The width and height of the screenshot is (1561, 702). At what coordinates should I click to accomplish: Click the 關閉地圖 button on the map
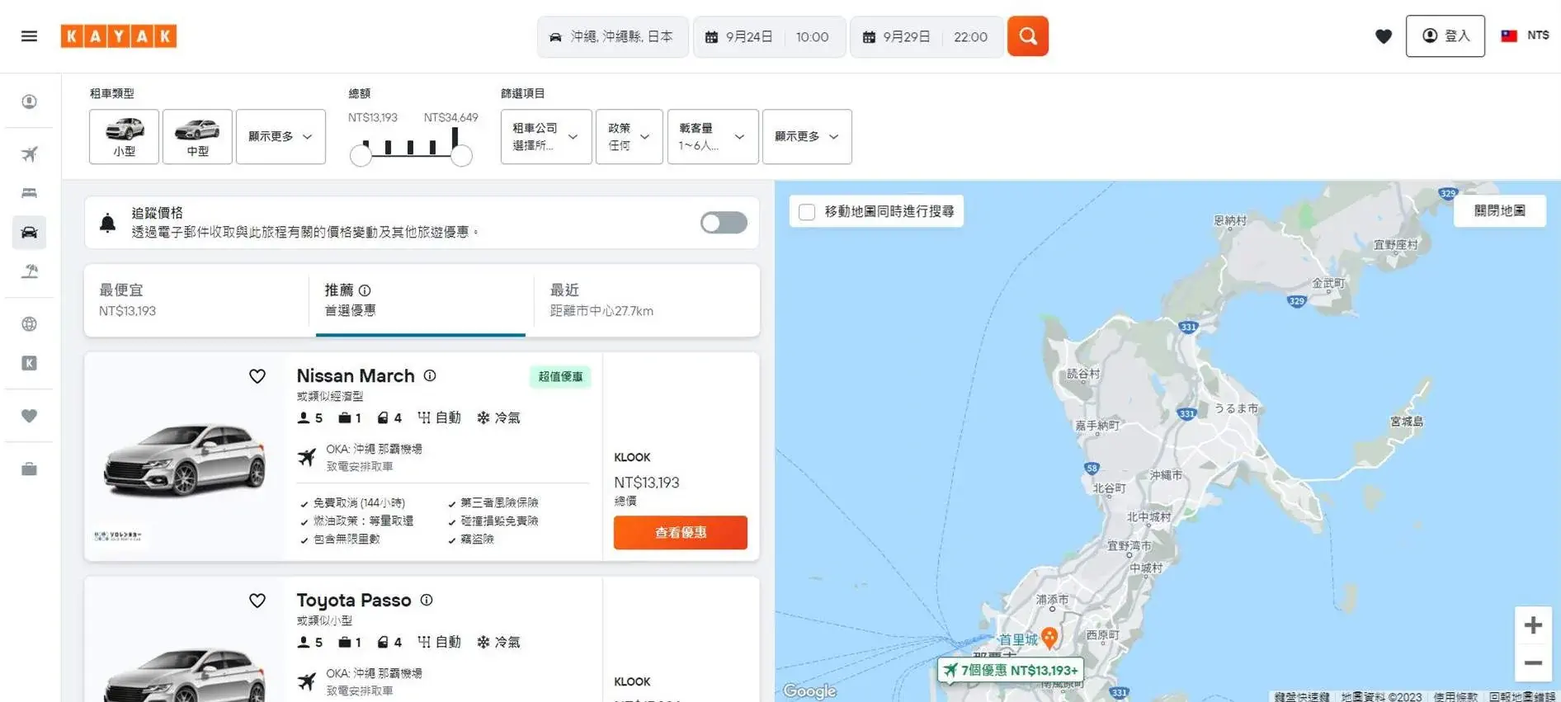1499,211
